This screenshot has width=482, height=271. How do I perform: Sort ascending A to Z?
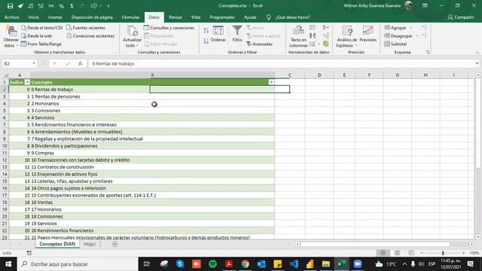tap(206, 30)
